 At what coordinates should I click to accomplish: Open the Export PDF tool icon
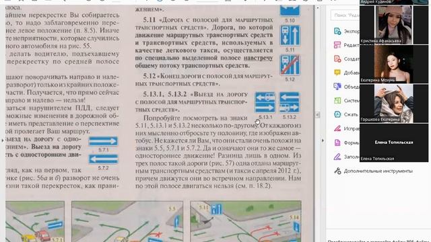[337, 31]
